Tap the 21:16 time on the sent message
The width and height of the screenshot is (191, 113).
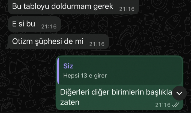tap(163, 105)
